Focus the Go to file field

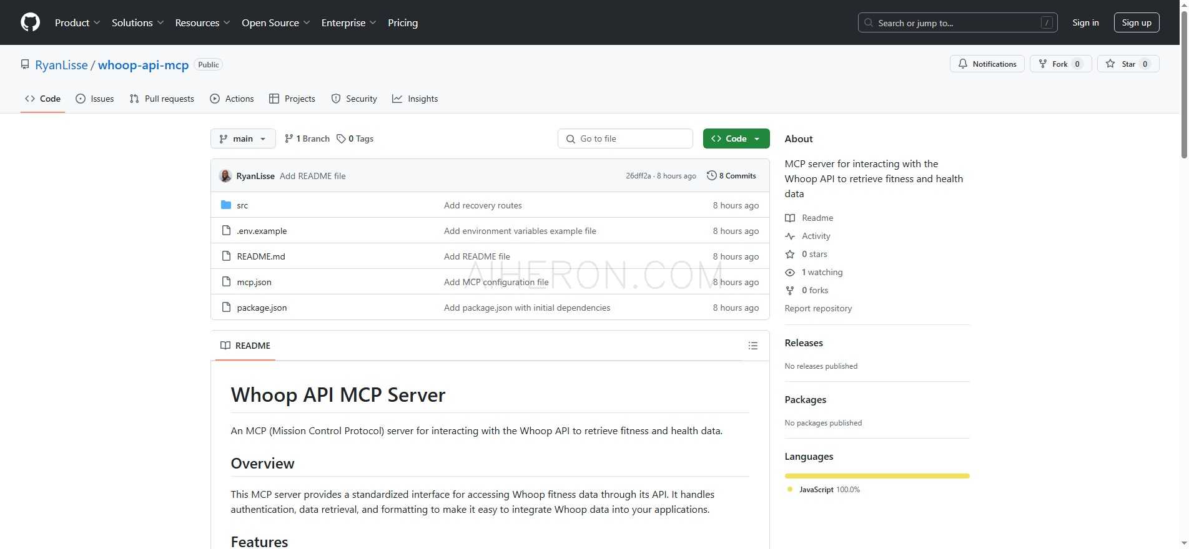click(x=625, y=138)
